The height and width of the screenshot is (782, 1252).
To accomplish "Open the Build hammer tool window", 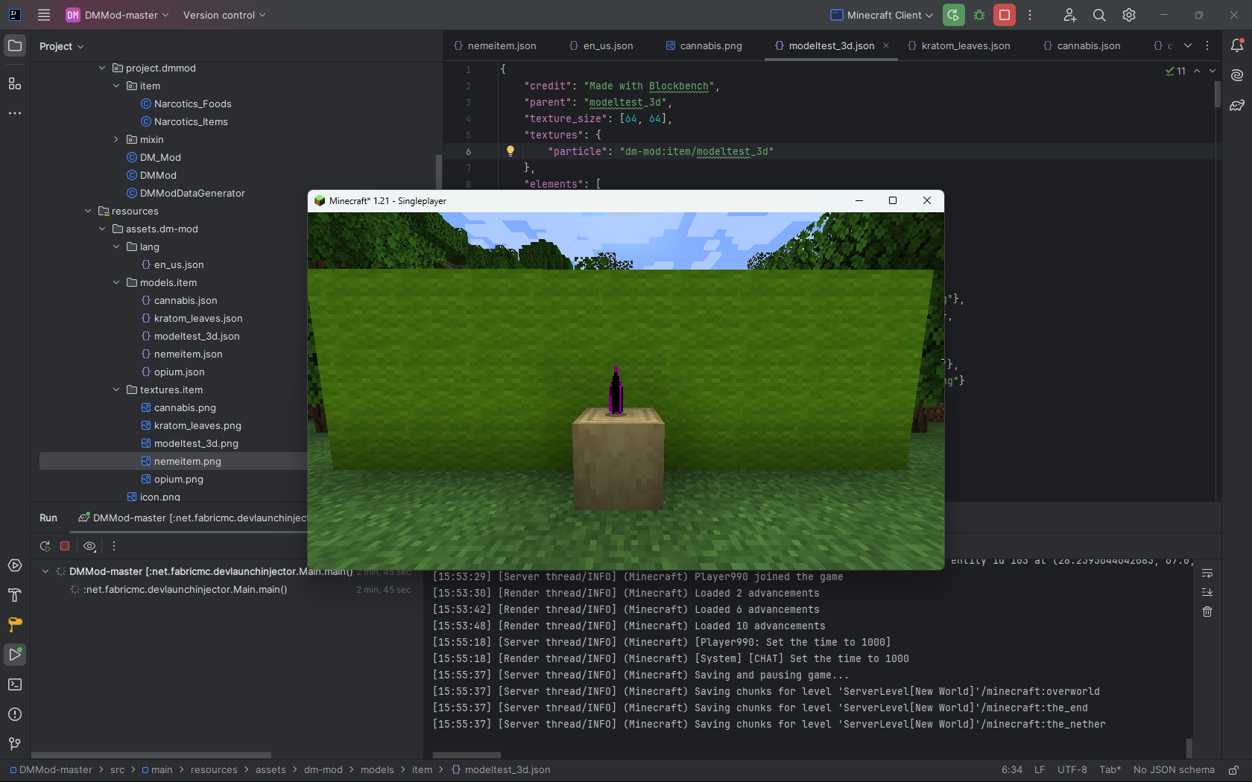I will click(x=15, y=595).
